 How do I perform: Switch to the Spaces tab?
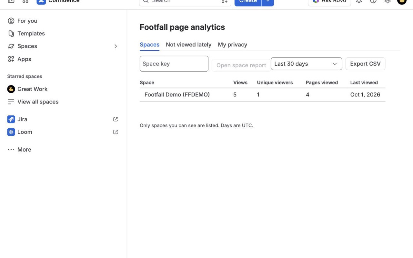149,45
